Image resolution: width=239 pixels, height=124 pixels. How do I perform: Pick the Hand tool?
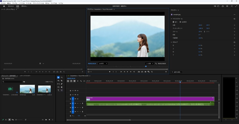pyautogui.click(x=62, y=87)
